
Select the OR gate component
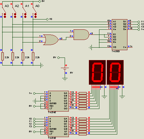tap(51, 40)
